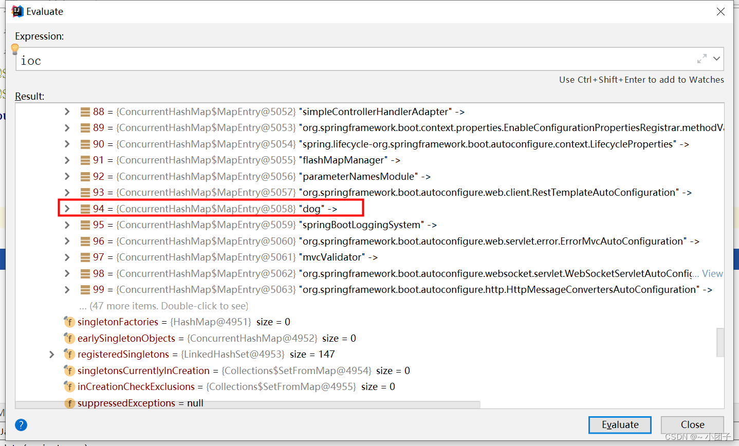This screenshot has height=446, width=739.
Task: Click the IntelliJ IDEA title bar icon
Action: 17,11
